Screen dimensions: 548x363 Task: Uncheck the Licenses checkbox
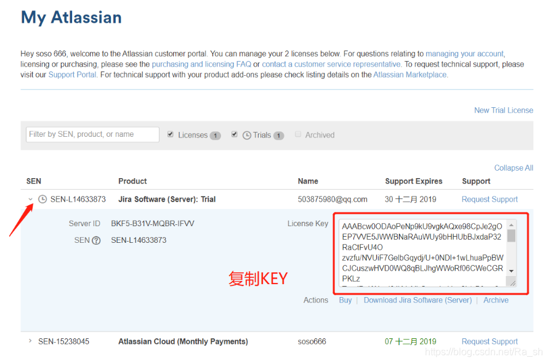pos(171,134)
